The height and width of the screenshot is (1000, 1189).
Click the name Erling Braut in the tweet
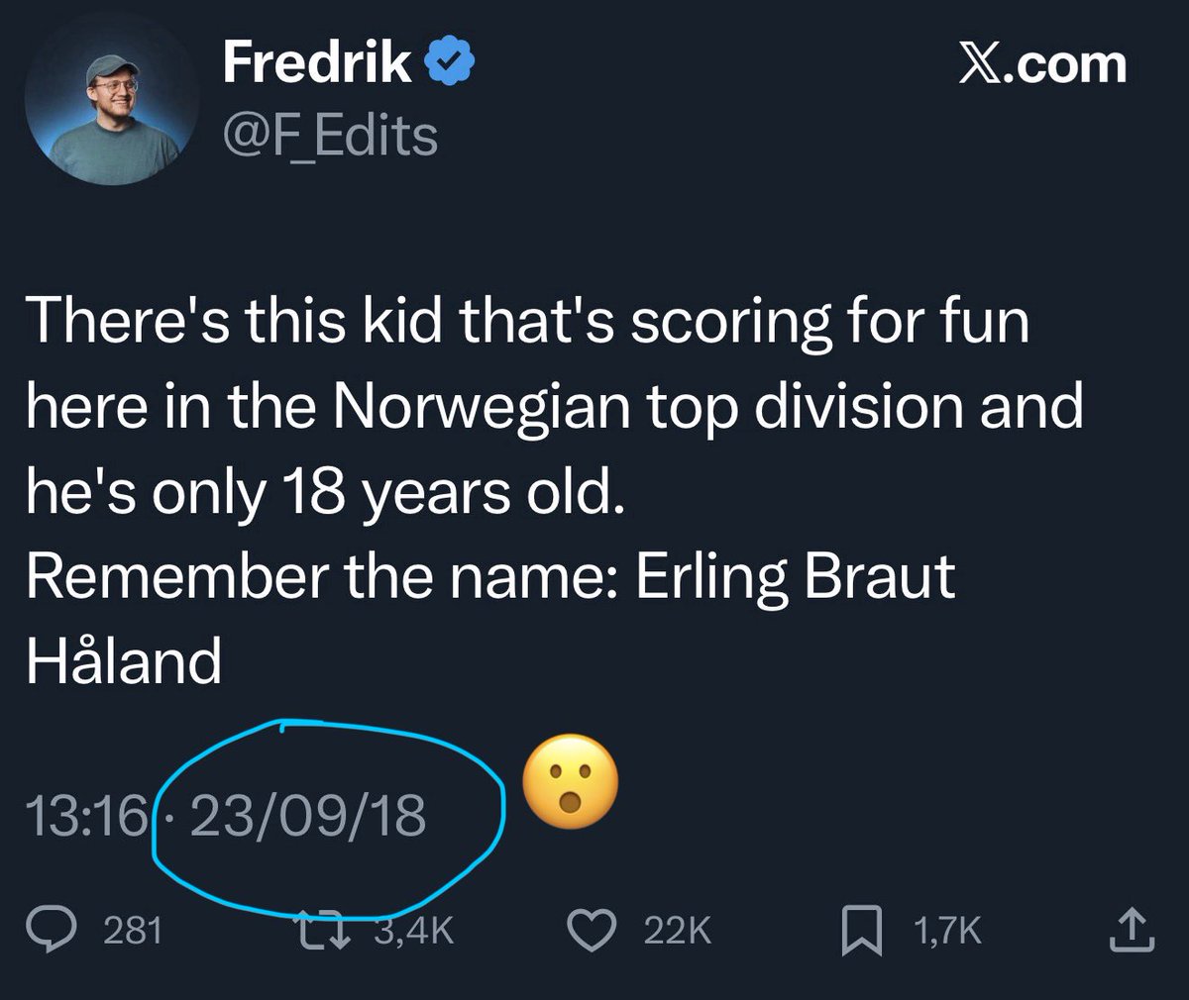click(795, 576)
